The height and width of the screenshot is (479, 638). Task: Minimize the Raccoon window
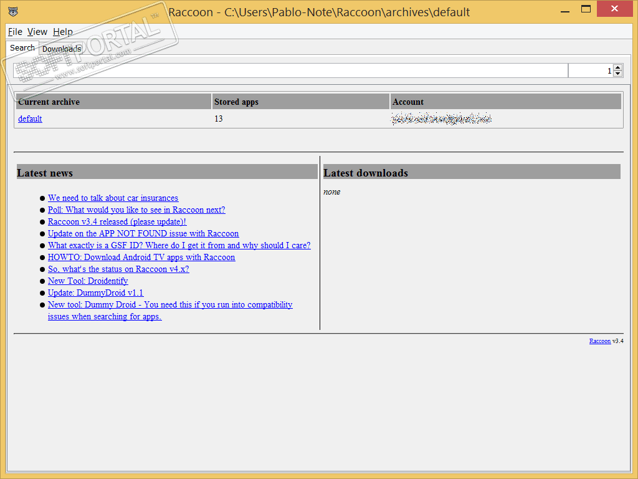tap(564, 10)
